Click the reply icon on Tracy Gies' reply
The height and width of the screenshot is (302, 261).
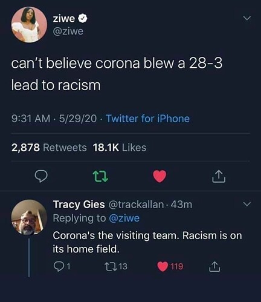(x=58, y=266)
